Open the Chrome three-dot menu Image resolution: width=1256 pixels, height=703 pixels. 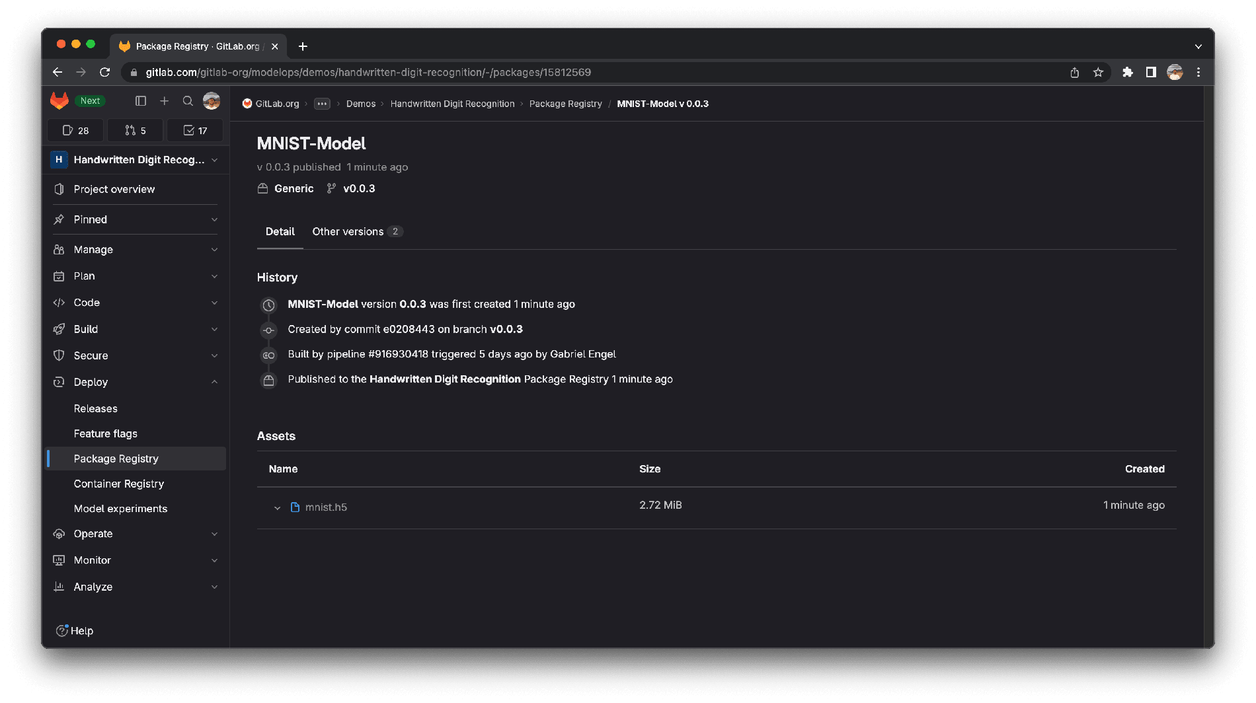point(1198,73)
